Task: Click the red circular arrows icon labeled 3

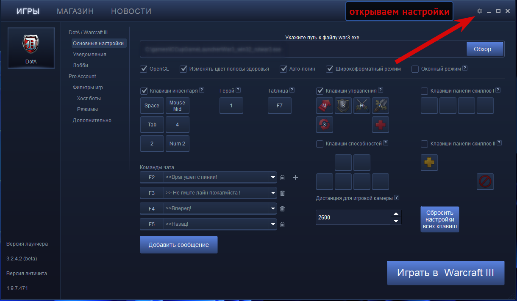Action: tap(325, 124)
